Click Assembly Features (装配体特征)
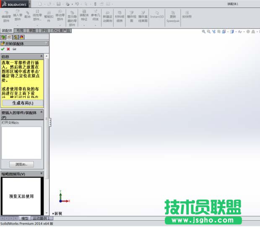 84,15
